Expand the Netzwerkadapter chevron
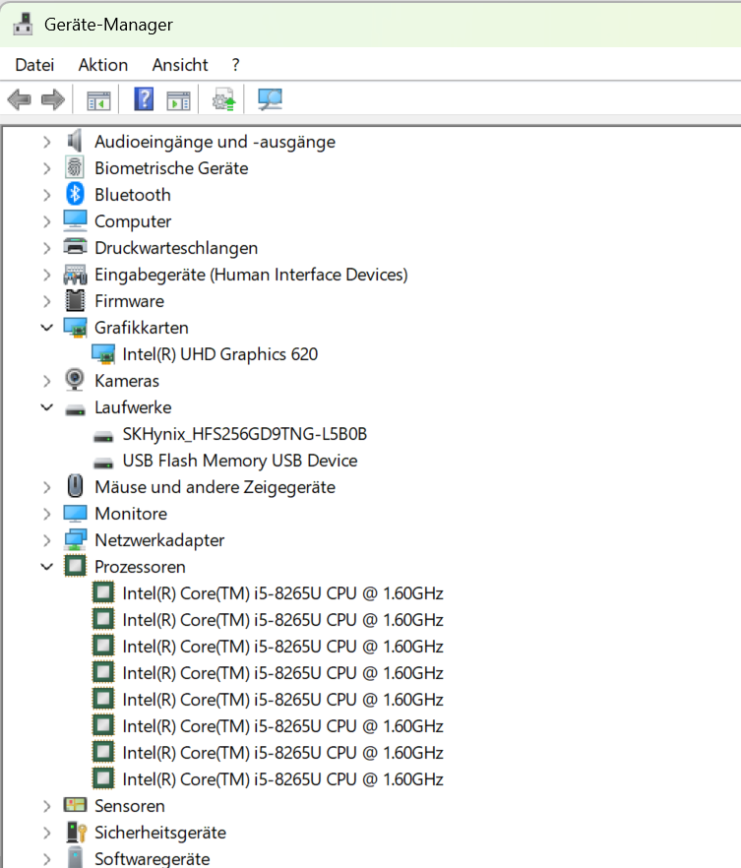Screen dimensions: 741x868 coord(47,541)
